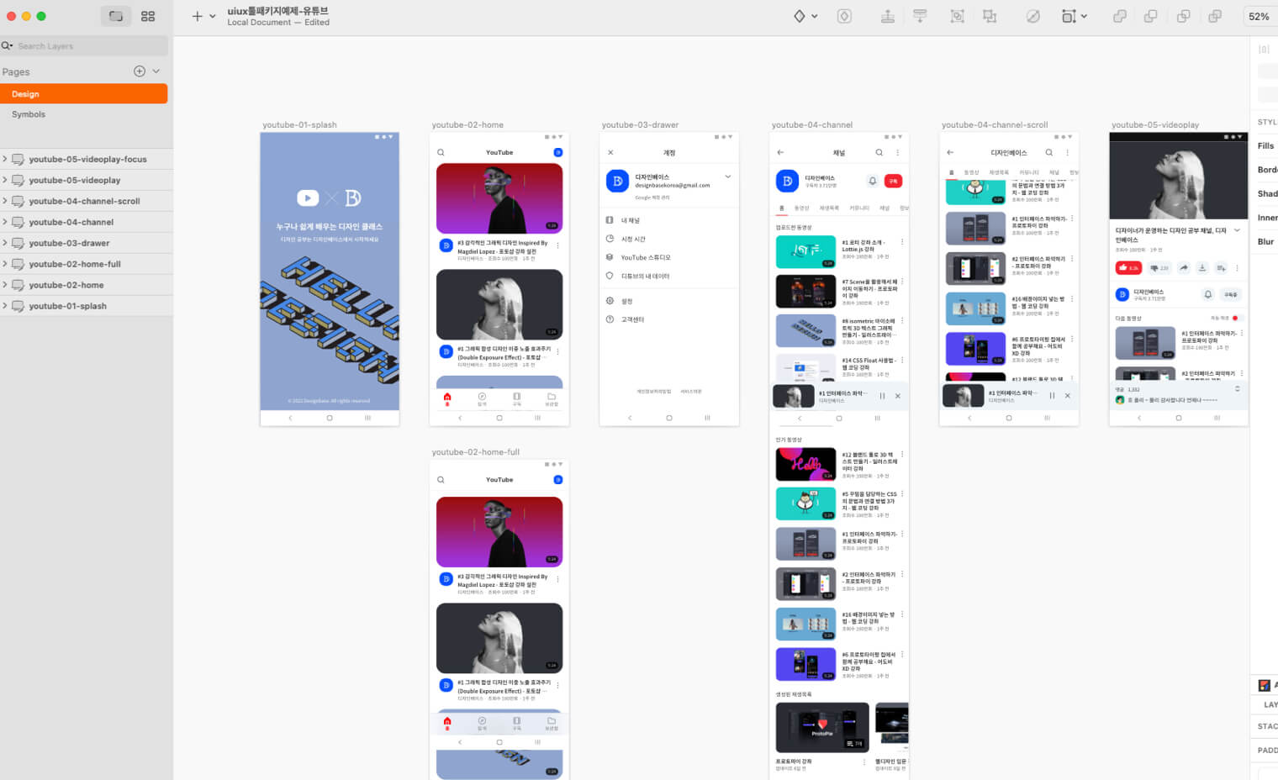Click search icon in youtube-04-channel-scroll artboard
This screenshot has height=780, width=1278.
coord(1048,152)
